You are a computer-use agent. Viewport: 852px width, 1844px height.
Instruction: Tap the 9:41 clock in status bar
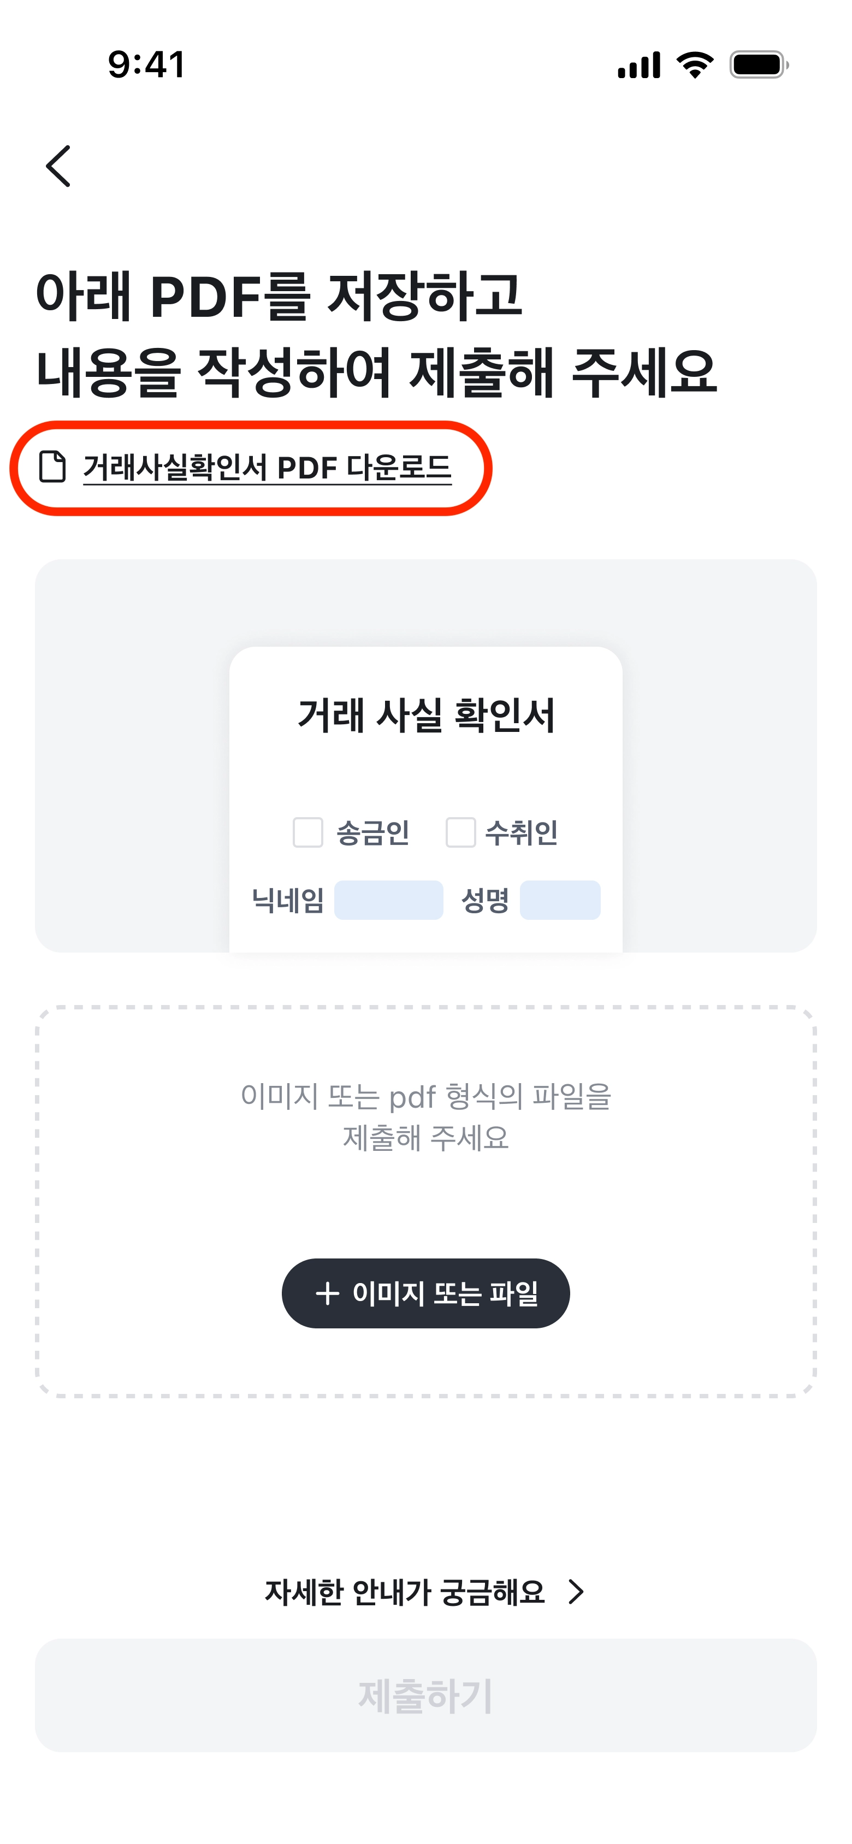click(x=147, y=64)
